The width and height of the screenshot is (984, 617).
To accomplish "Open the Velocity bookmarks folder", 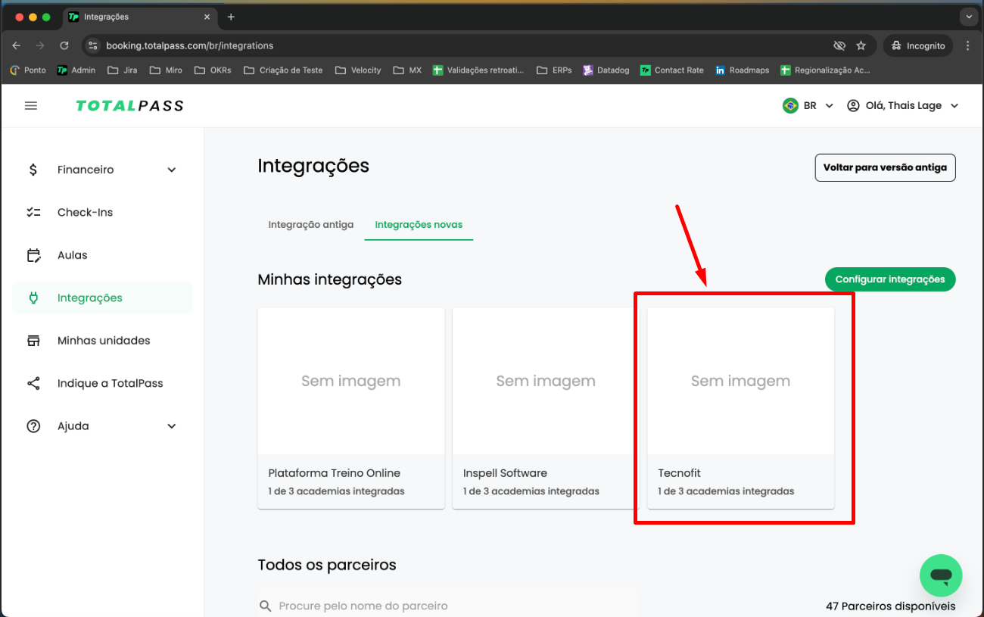I will (358, 70).
